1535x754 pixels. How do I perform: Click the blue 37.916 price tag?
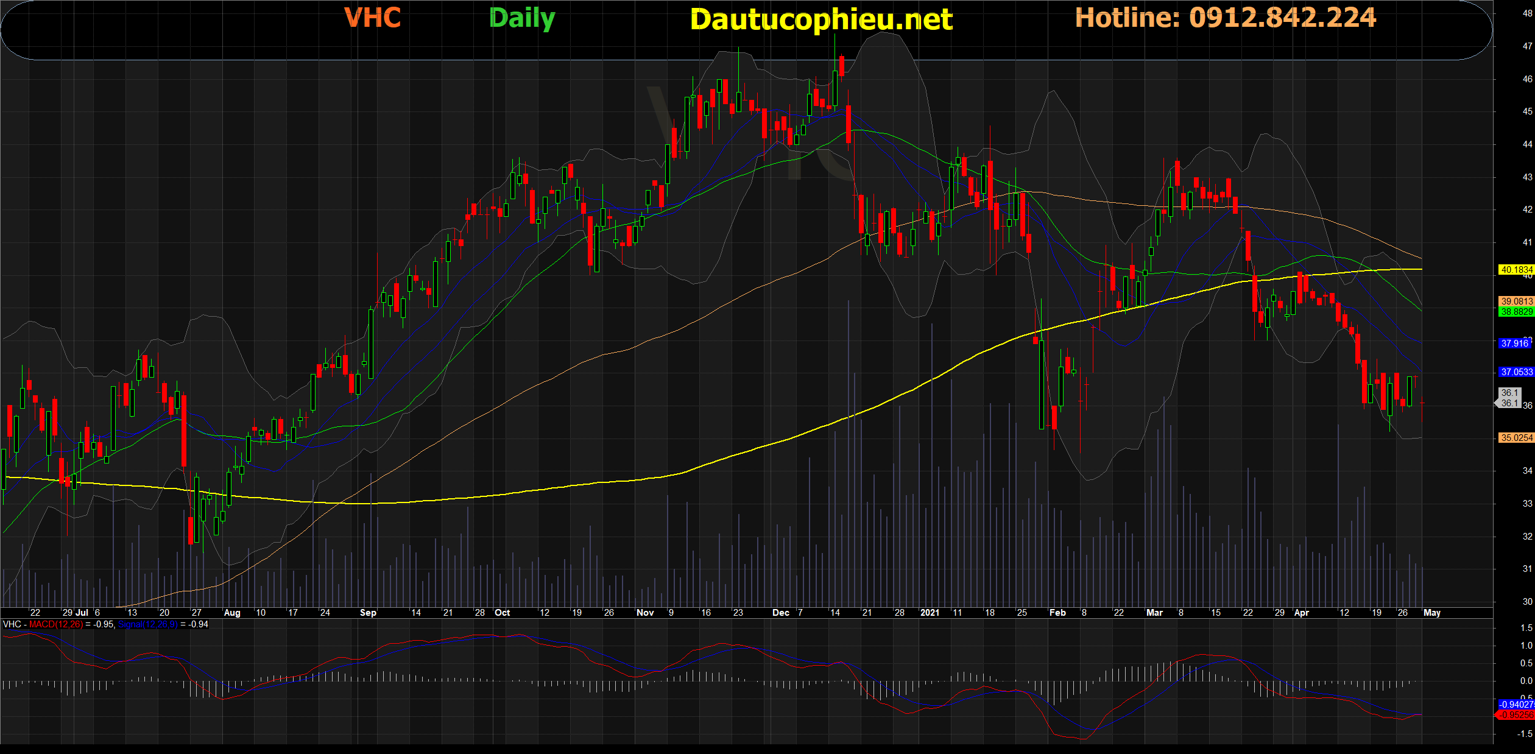coord(1514,343)
